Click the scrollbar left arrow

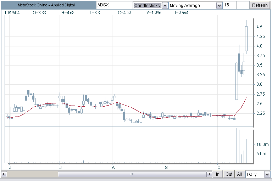point(4,174)
